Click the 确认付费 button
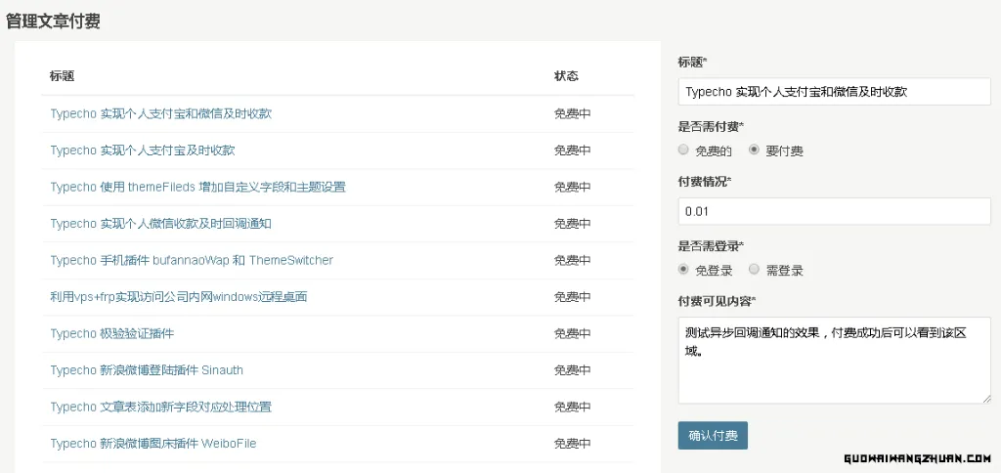The width and height of the screenshot is (1001, 473). (x=713, y=436)
